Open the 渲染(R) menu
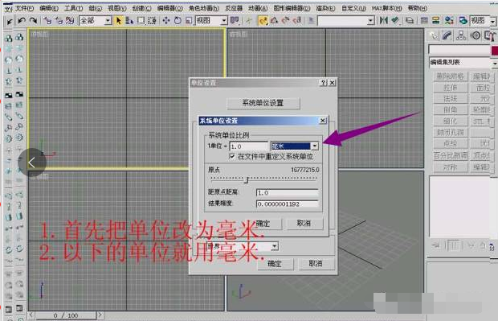498x321 pixels. (325, 8)
